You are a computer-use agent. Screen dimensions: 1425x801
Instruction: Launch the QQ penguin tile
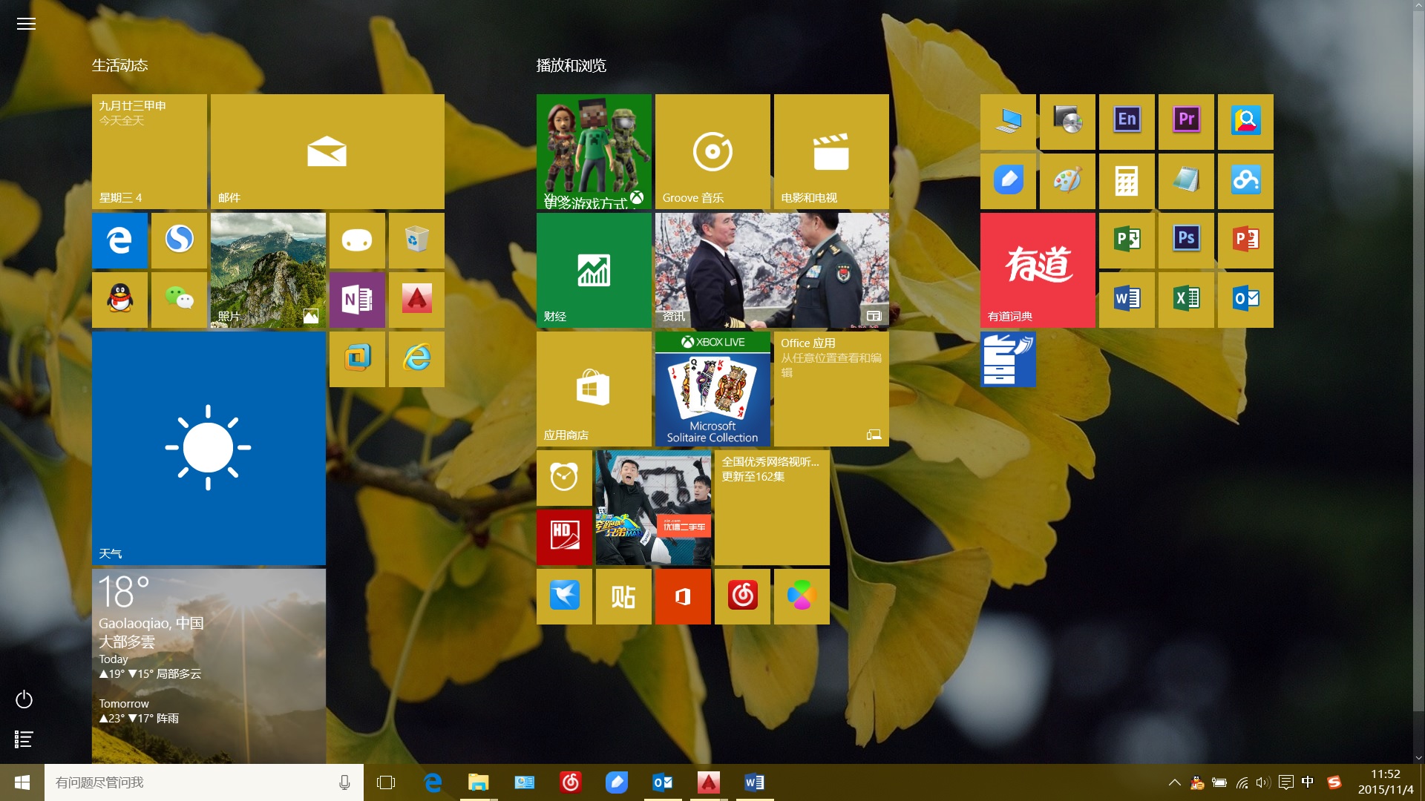[119, 300]
